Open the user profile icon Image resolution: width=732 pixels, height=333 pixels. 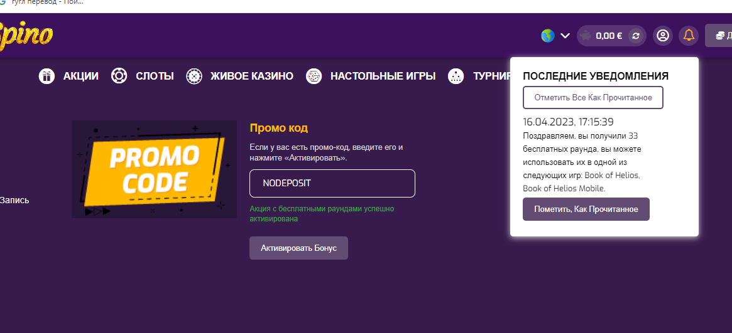click(x=662, y=36)
